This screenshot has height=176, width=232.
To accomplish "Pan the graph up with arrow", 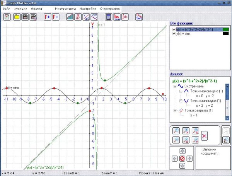I will [182, 151].
